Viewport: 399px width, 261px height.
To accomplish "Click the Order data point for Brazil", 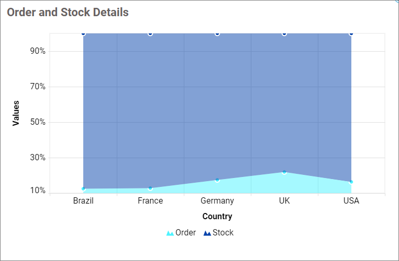I will click(83, 189).
